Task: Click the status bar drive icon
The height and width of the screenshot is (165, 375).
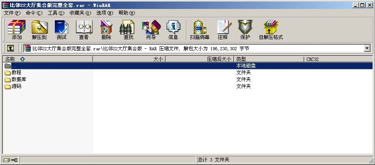Action: coord(6,160)
